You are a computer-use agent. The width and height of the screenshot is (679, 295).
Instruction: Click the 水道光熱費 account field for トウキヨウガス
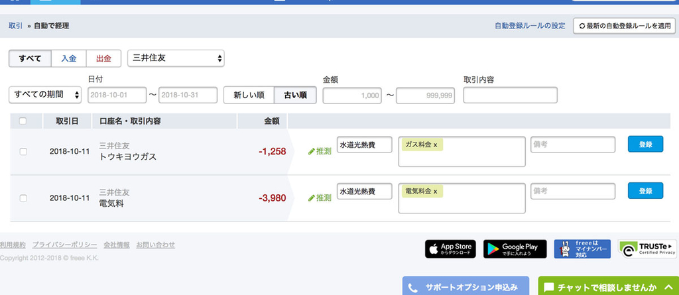click(x=364, y=145)
